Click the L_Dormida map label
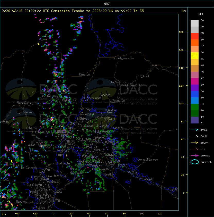 coord(146,179)
